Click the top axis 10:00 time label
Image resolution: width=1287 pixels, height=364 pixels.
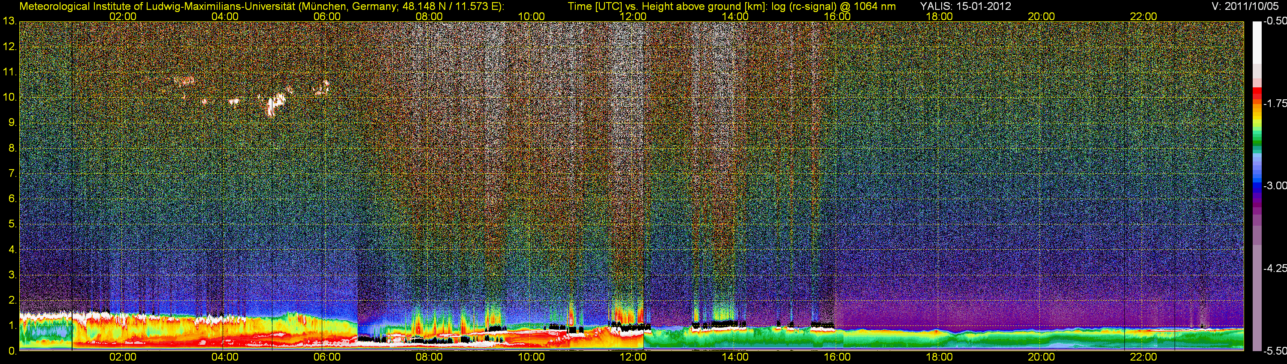(x=531, y=16)
